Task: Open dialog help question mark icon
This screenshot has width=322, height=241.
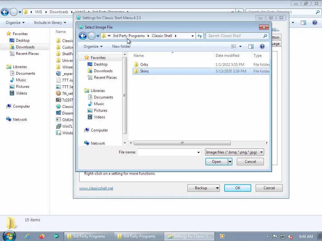Action: (262, 46)
